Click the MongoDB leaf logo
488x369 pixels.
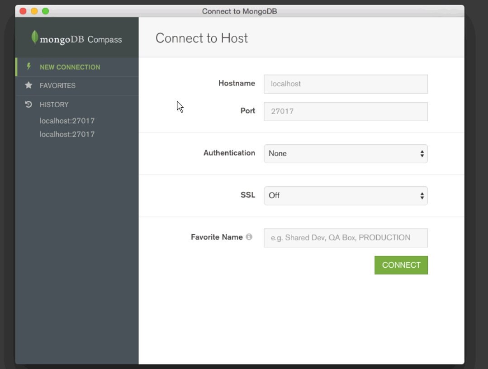[x=35, y=38]
